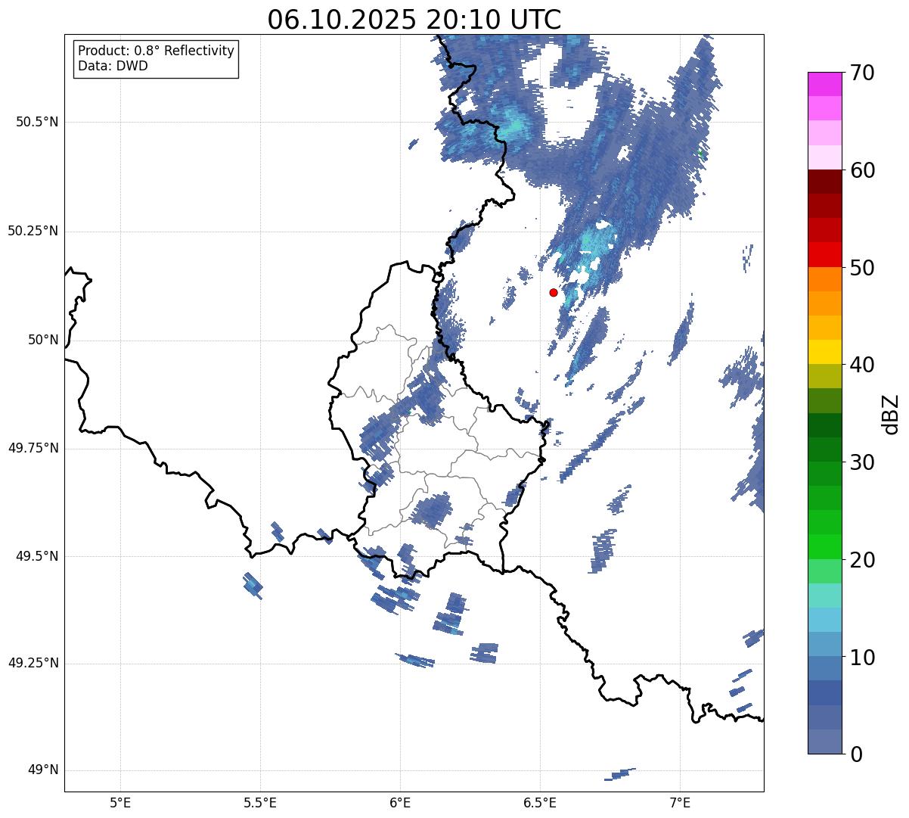Click the latitude label 50.25°N

33,232
